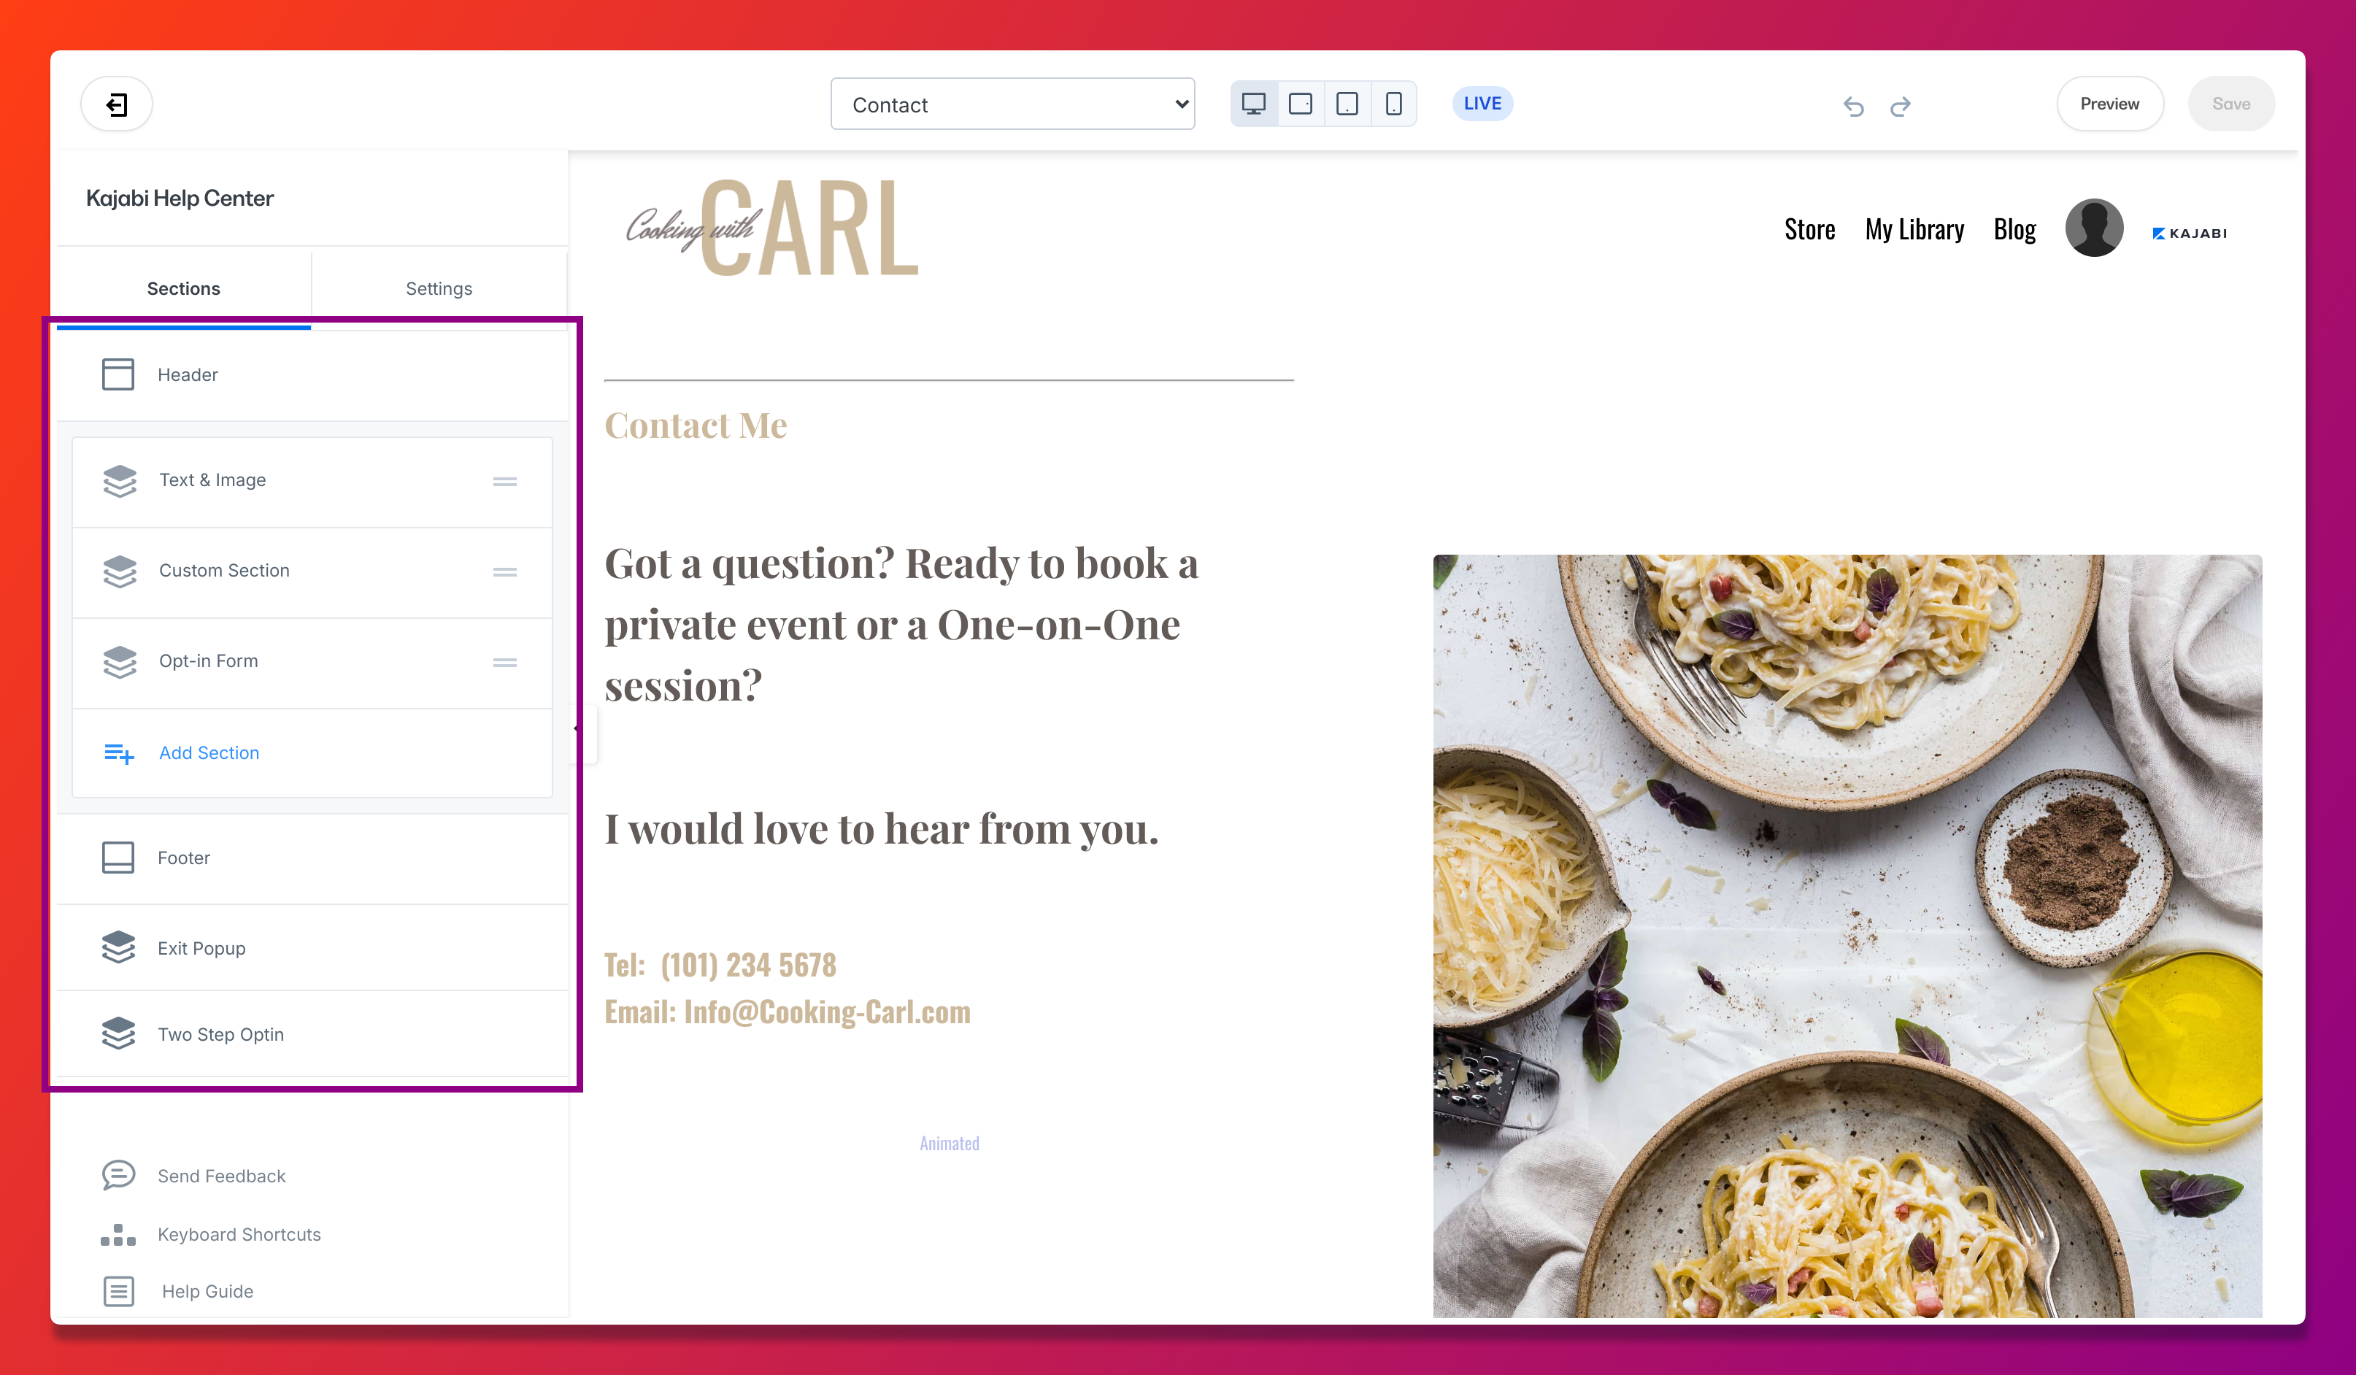Open the Opt-in Form section
Image resolution: width=2356 pixels, height=1375 pixels.
tap(312, 662)
